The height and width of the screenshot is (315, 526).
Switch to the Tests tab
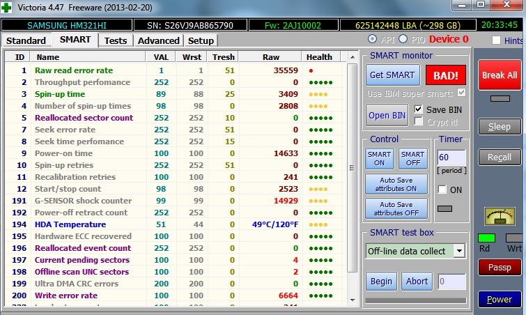(116, 40)
